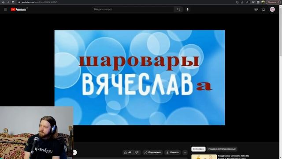Click the video player showing шаровары Вячеслава
This screenshot has height=159, width=282.
click(140, 78)
